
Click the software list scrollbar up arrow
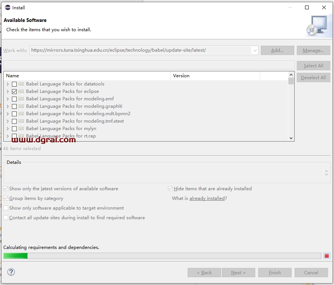point(291,75)
